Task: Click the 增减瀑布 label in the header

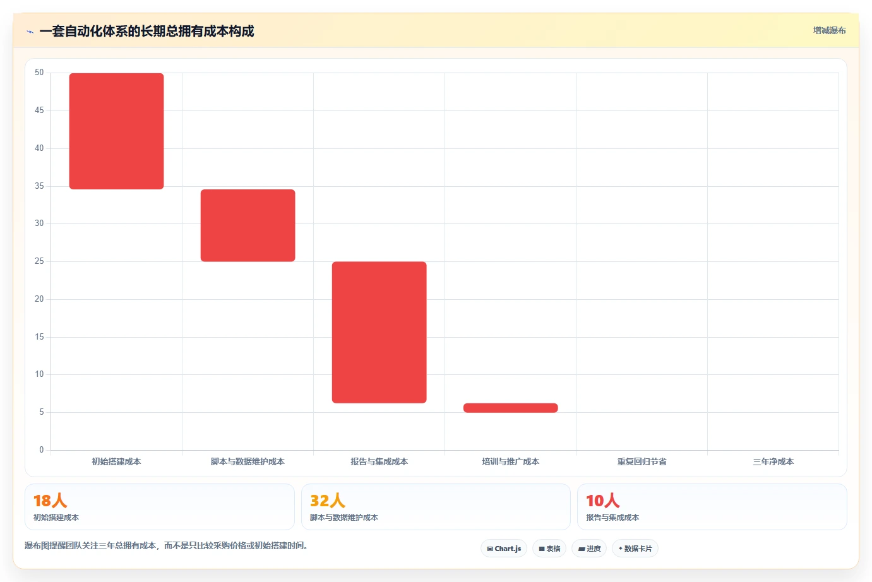Action: pyautogui.click(x=829, y=30)
